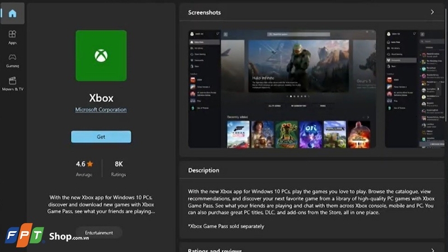Click '*Xbox Game Pass sold separately' note

click(x=226, y=226)
